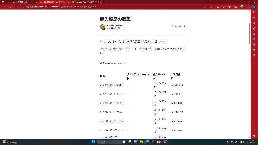Open sidebar green tree e-tree icon

(254, 55)
